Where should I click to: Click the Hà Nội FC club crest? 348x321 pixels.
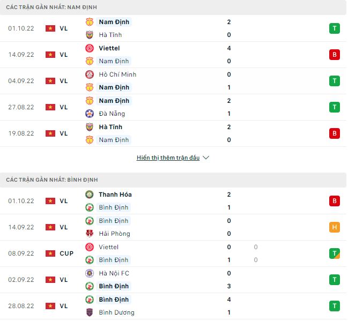[x=90, y=273]
